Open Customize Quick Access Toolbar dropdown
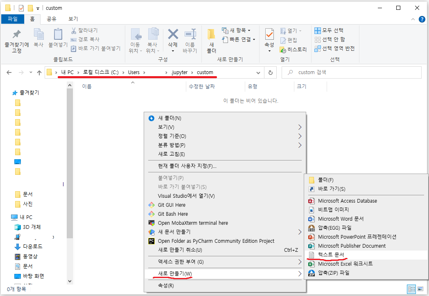 pos(38,8)
